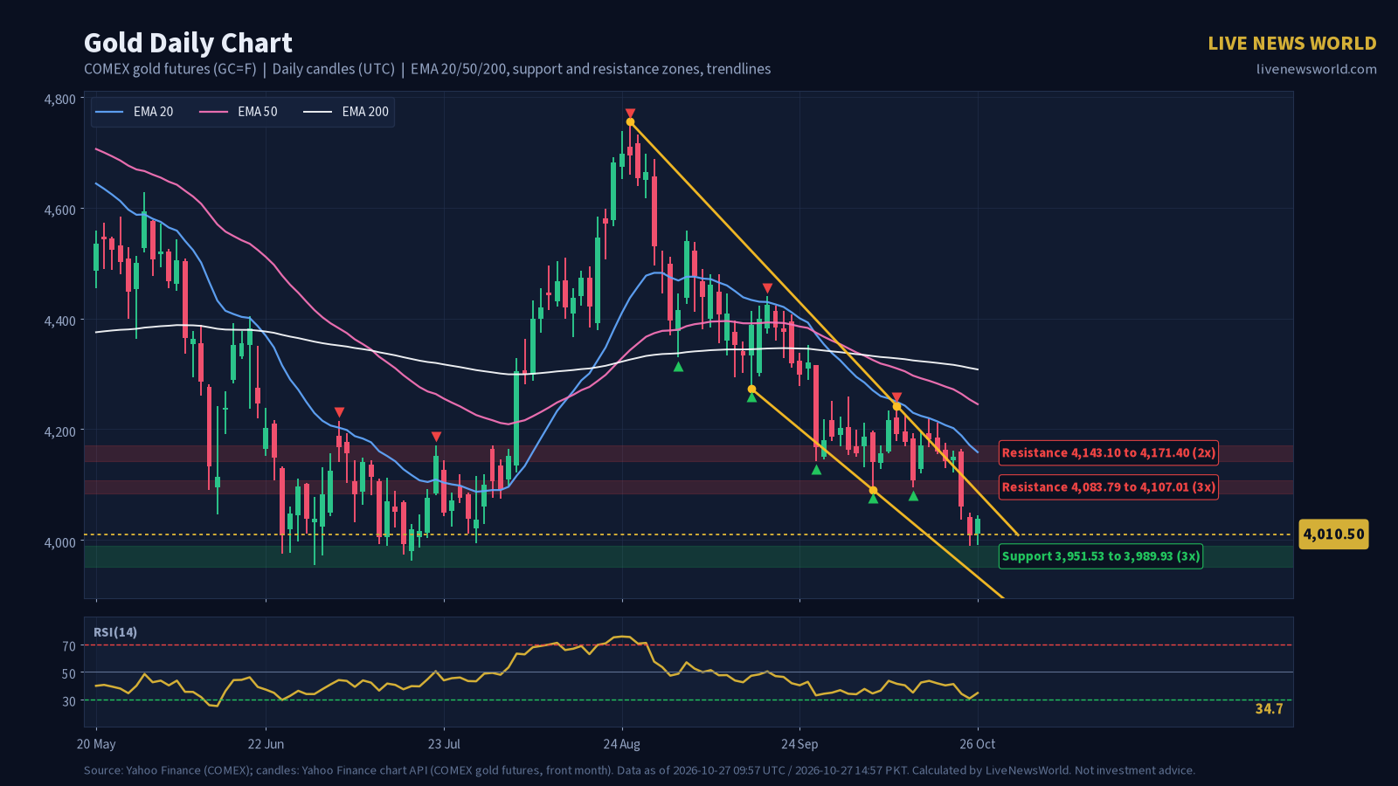Click the 4,010.50 current price tag
Image resolution: width=1398 pixels, height=786 pixels.
click(1333, 534)
